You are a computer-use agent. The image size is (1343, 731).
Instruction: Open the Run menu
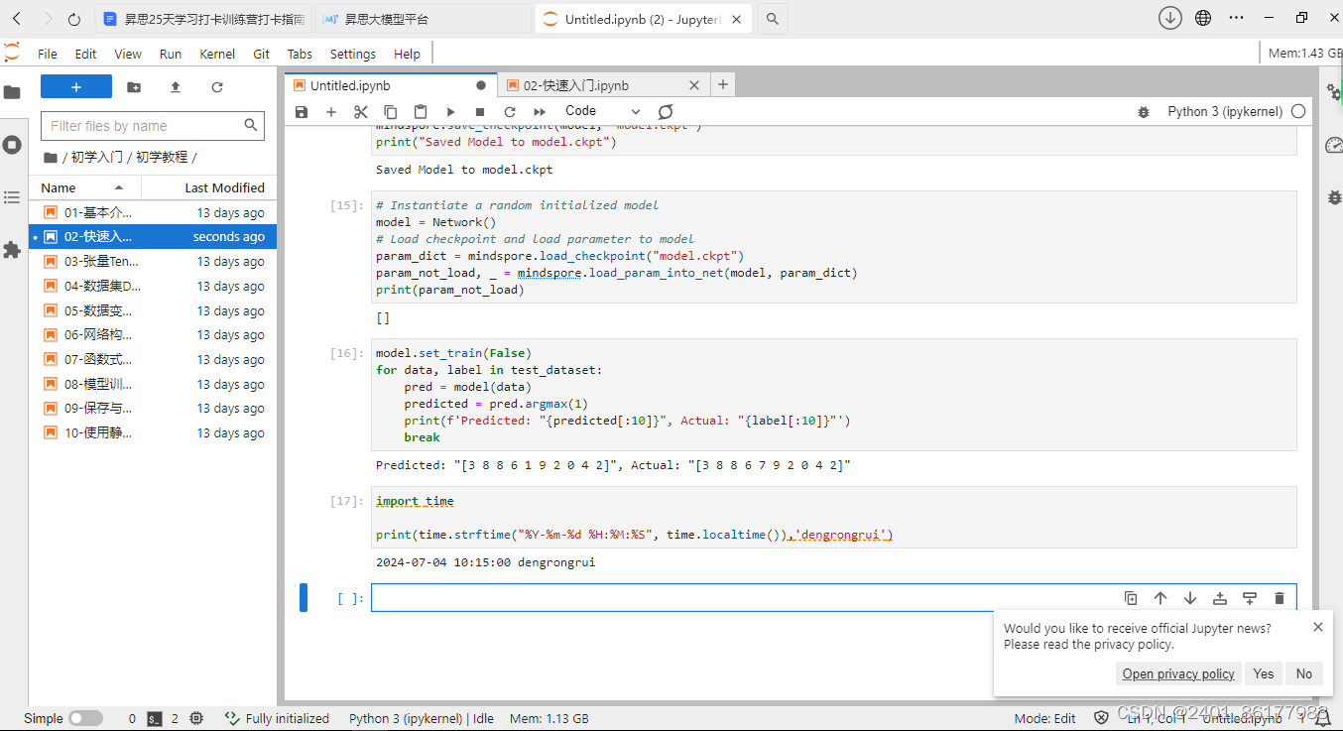(171, 54)
